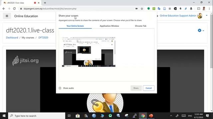This screenshot has width=213, height=119.
Task: Click the Online Education Support Admin name
Action: coord(178,16)
